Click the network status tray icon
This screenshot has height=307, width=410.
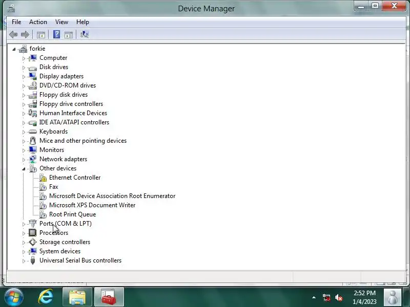pos(326,297)
